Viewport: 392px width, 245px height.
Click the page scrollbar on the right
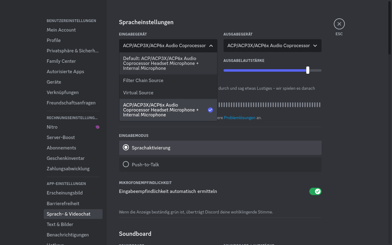(x=390, y=28)
